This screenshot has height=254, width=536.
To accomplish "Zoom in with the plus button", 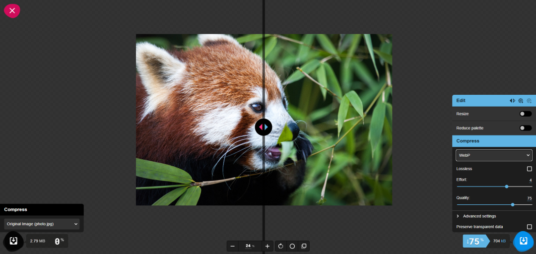I will pos(268,246).
